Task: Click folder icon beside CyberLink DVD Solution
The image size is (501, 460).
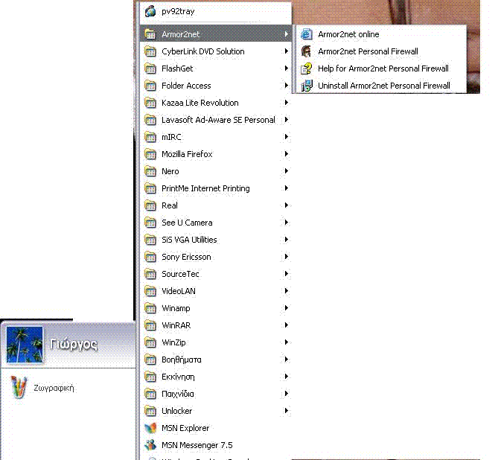Action: click(150, 51)
